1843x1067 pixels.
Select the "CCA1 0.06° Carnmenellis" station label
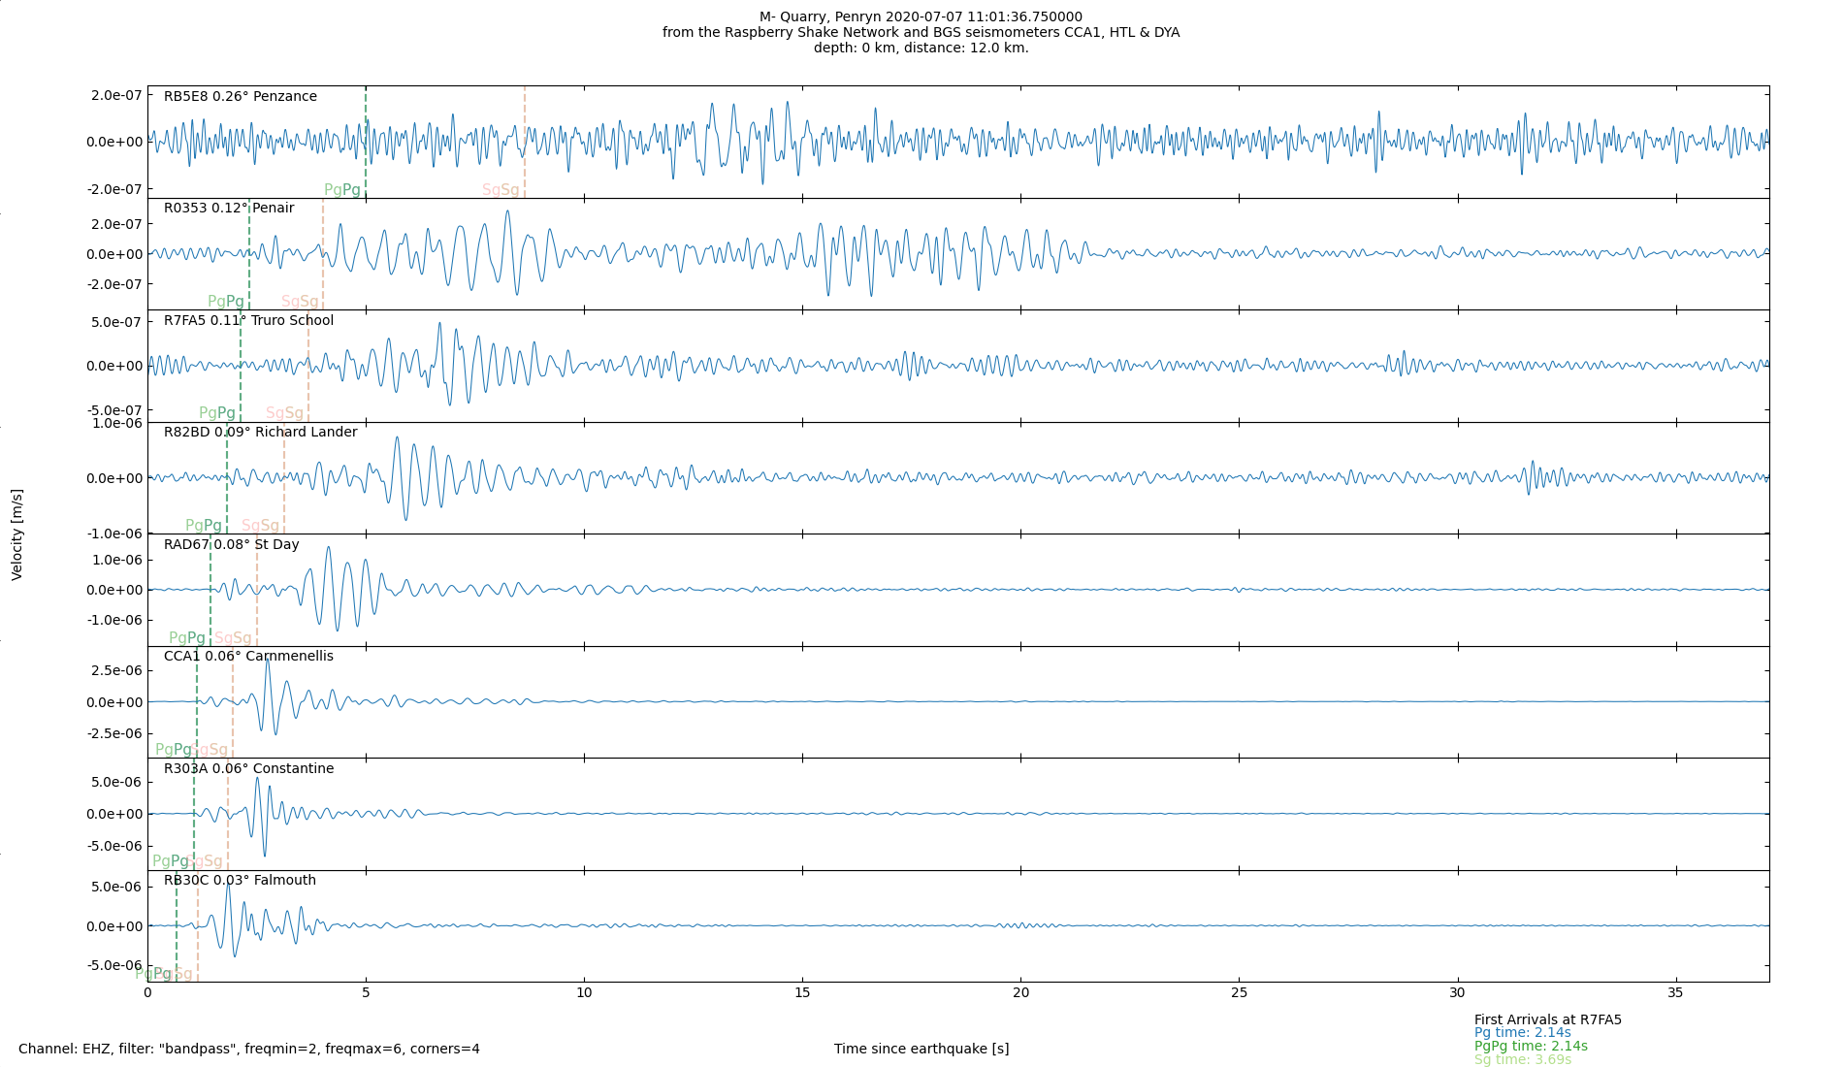click(248, 656)
